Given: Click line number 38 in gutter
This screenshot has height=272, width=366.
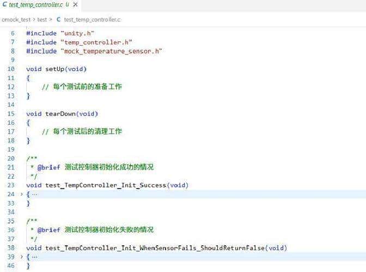Looking at the screenshot, I should tap(11, 248).
